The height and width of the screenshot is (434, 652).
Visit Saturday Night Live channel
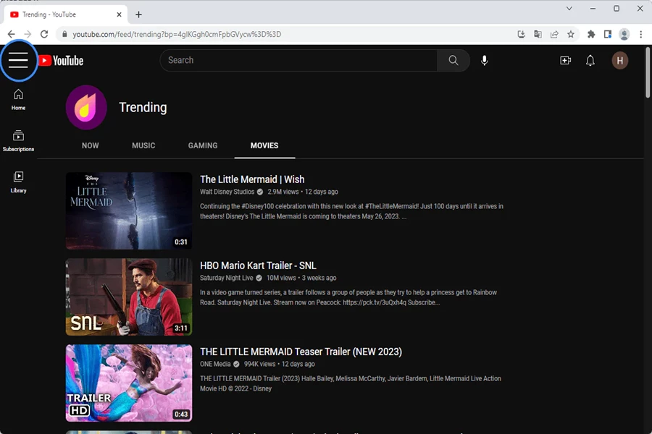pos(226,278)
